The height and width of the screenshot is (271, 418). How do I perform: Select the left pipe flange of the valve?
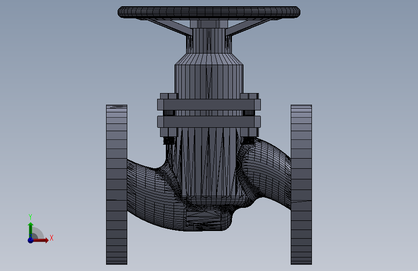[x=117, y=185]
